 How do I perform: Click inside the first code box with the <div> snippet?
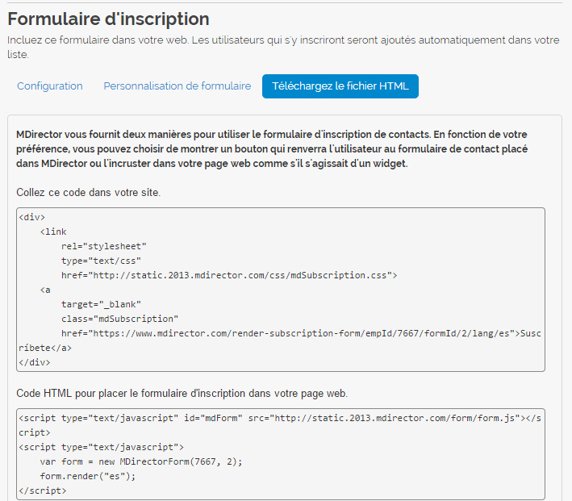pos(281,290)
